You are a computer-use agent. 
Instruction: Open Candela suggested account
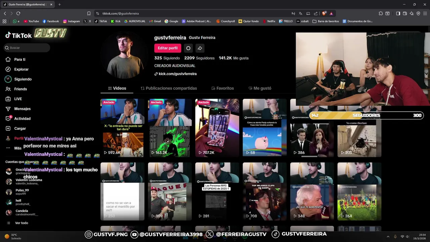coord(21,212)
